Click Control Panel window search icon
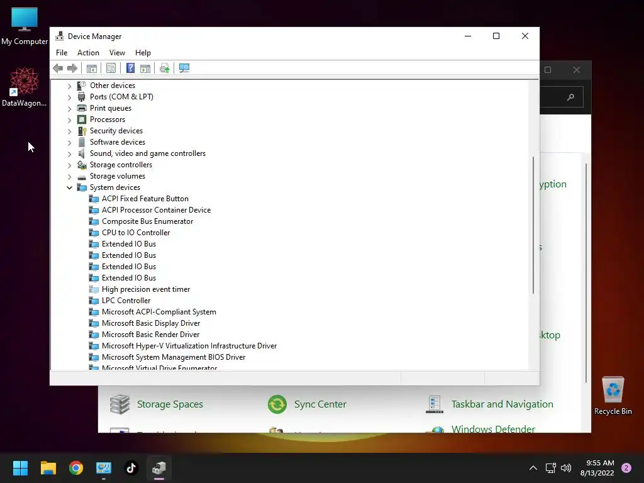 (x=570, y=97)
